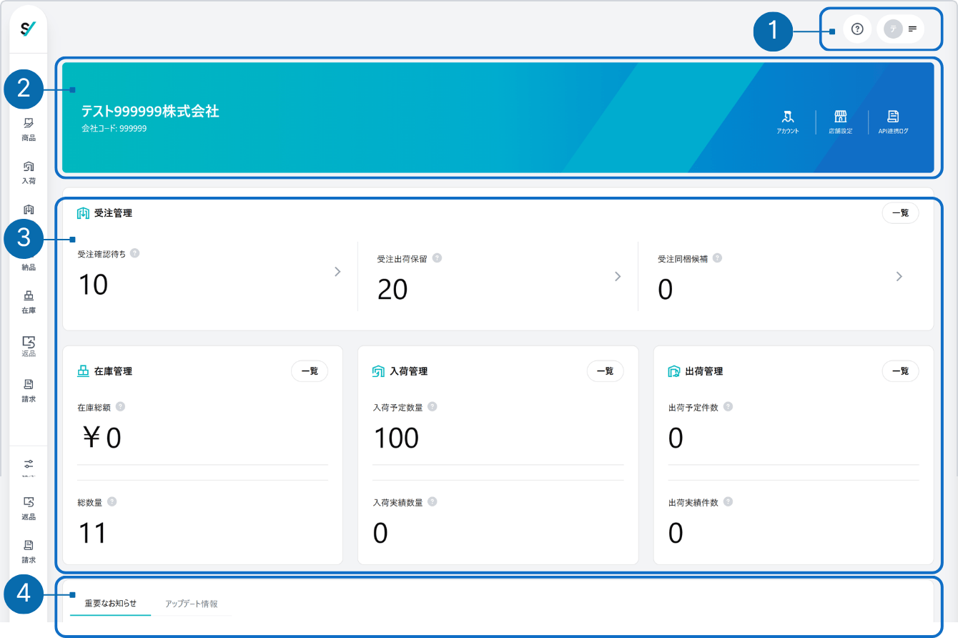Expand 受注確認待ち using its chevron arrow
The width and height of the screenshot is (958, 638).
[x=337, y=272]
